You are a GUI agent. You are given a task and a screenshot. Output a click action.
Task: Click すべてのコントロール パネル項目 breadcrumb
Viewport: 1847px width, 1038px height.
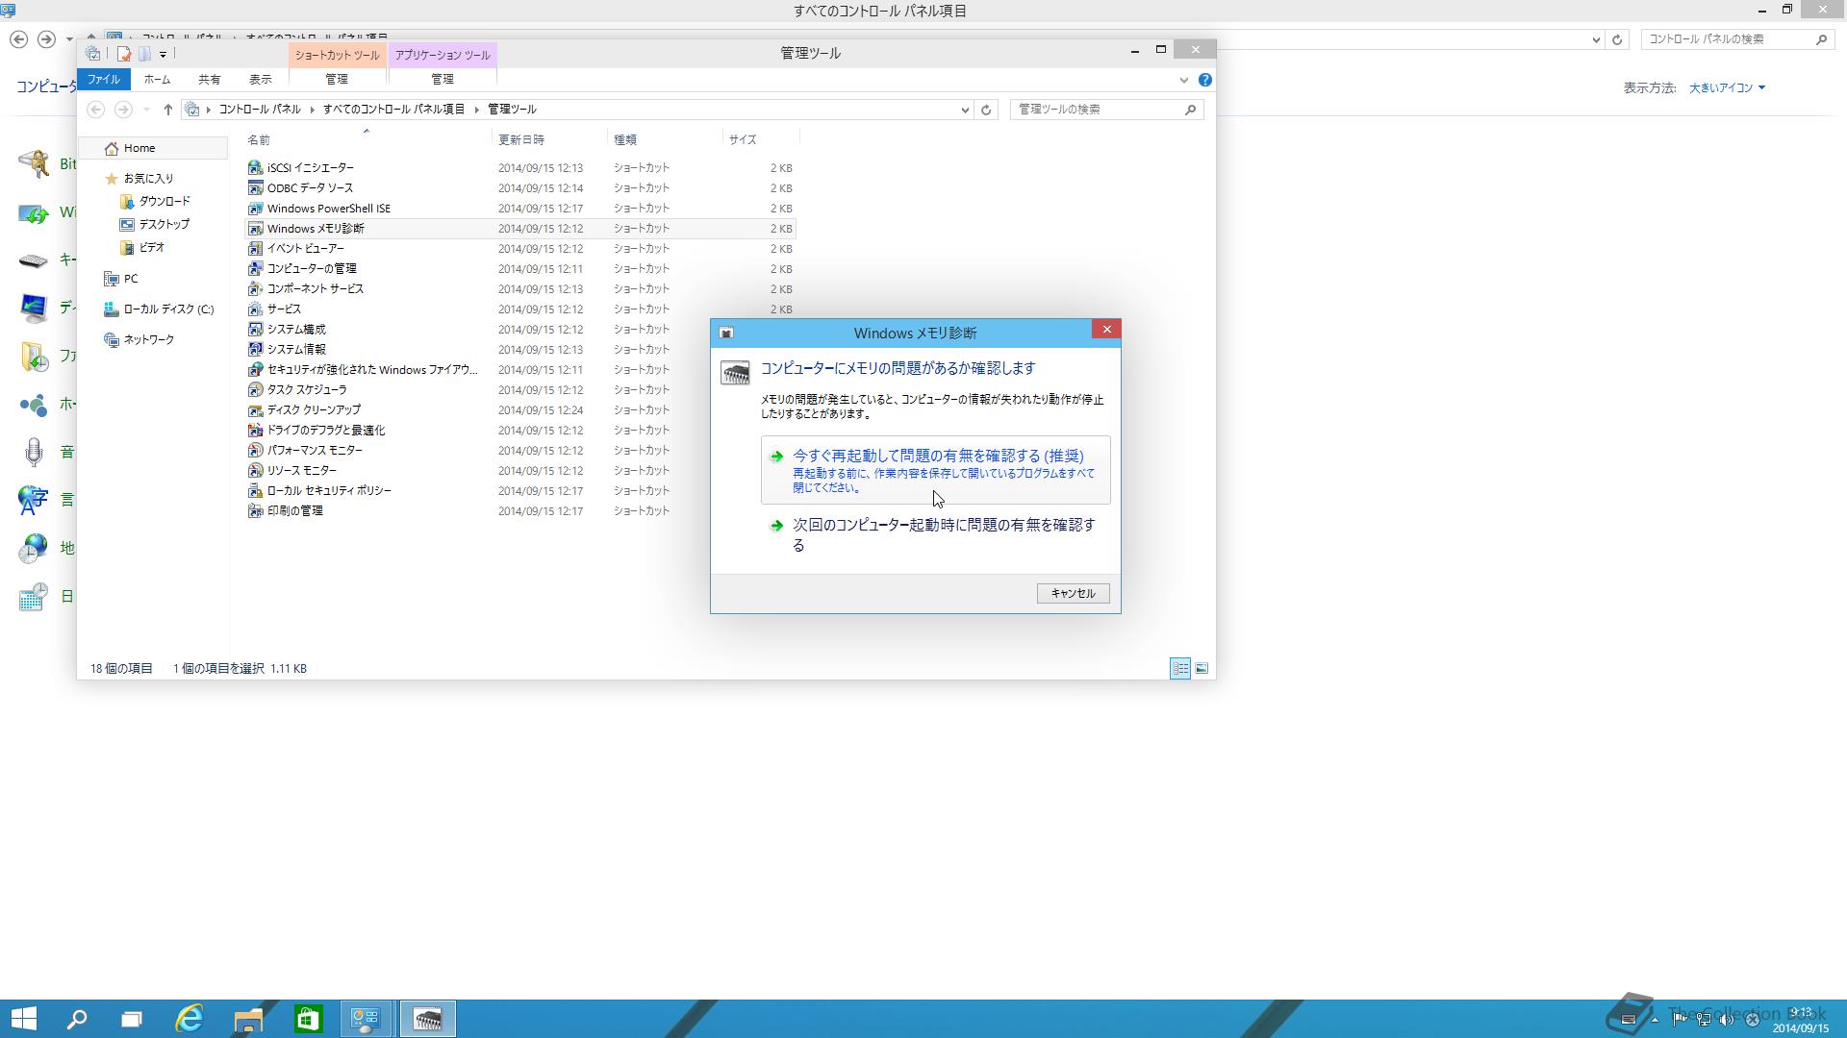point(393,110)
